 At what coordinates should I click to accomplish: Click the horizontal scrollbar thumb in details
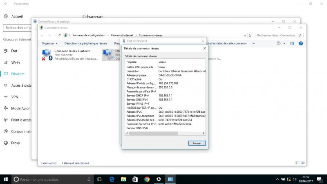click(x=154, y=133)
